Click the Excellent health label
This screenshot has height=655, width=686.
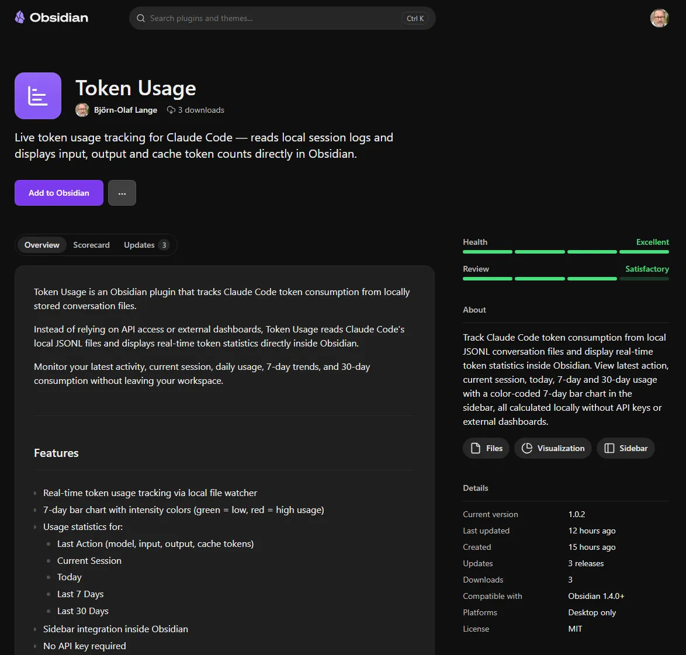point(652,242)
